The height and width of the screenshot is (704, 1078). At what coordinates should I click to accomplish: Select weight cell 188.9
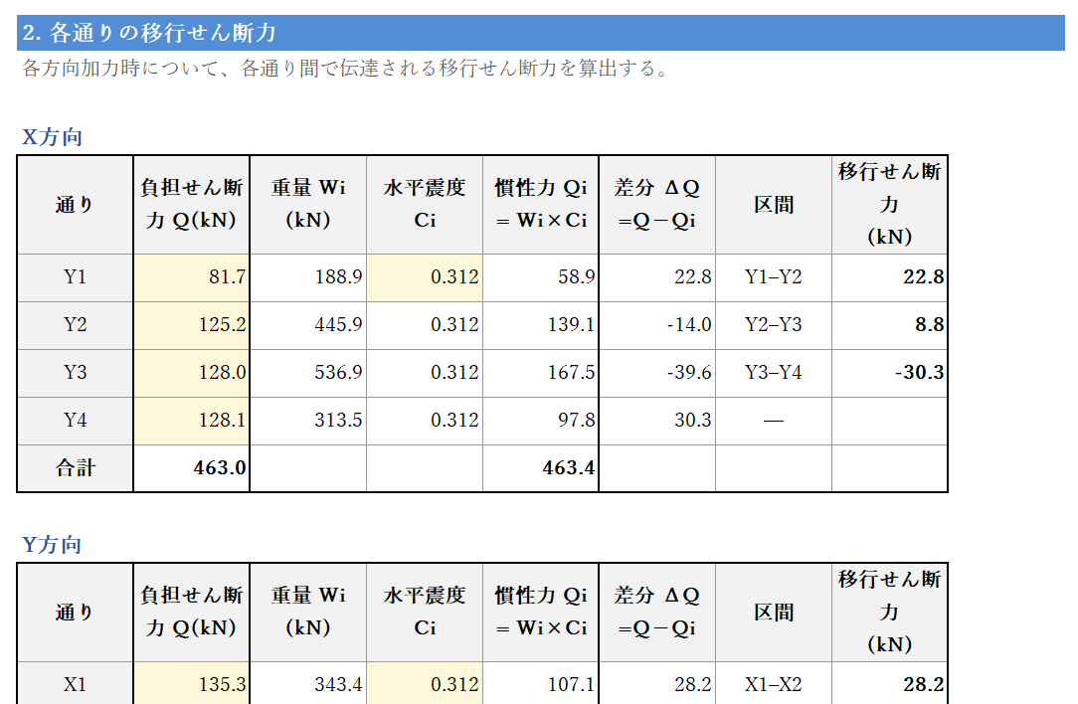[x=308, y=277]
